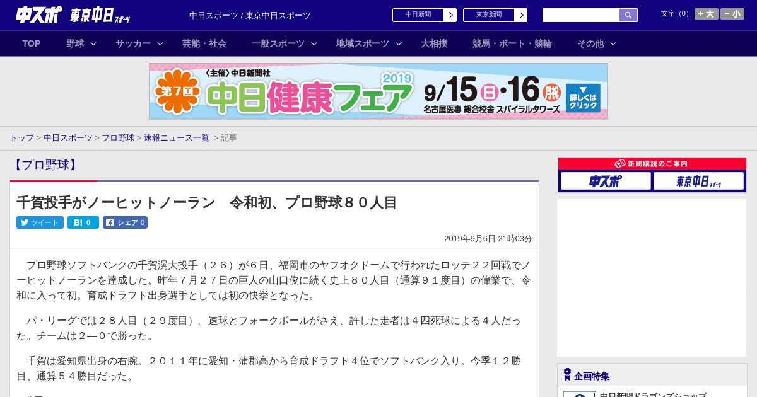This screenshot has width=757, height=397.
Task: Expand the 地域スポーツ dropdown chevron
Action: coord(399,43)
